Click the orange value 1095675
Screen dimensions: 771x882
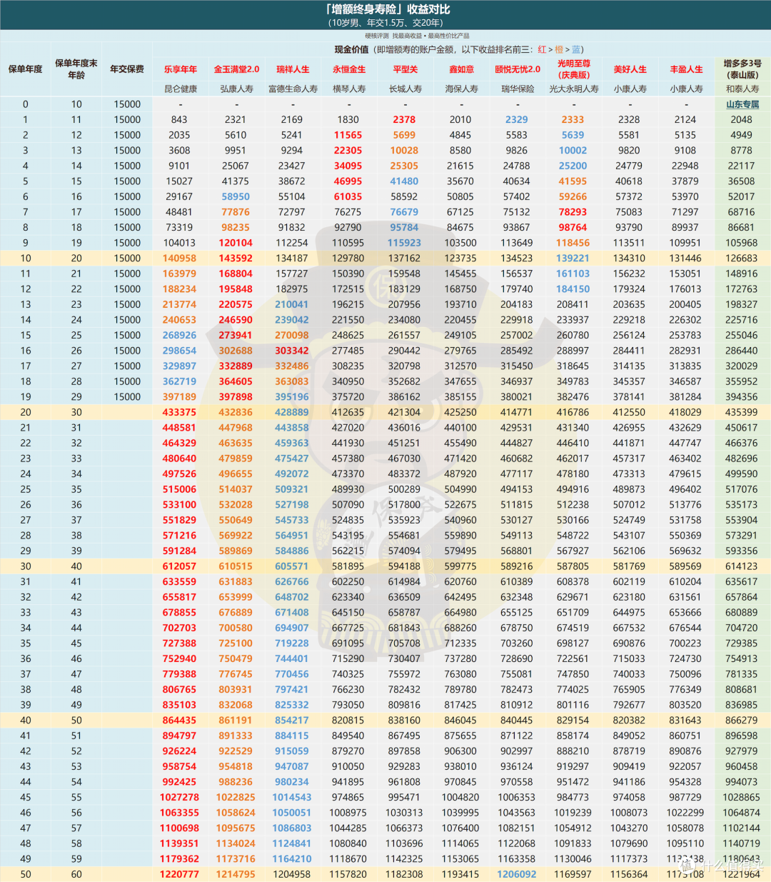tap(236, 828)
